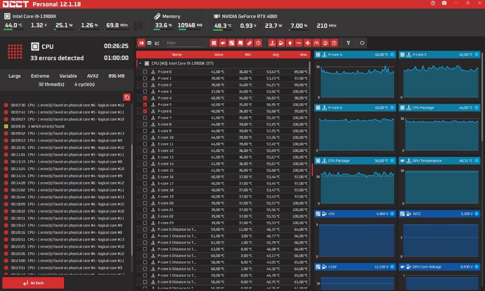Select the E-core 12 row name
485x291 pixels.
[x=165, y=150]
